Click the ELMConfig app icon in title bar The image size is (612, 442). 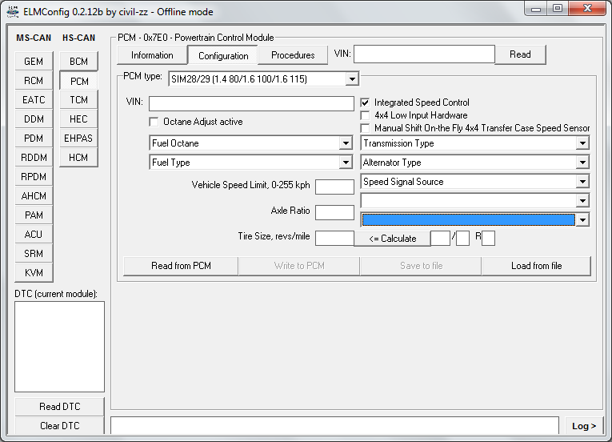(12, 11)
